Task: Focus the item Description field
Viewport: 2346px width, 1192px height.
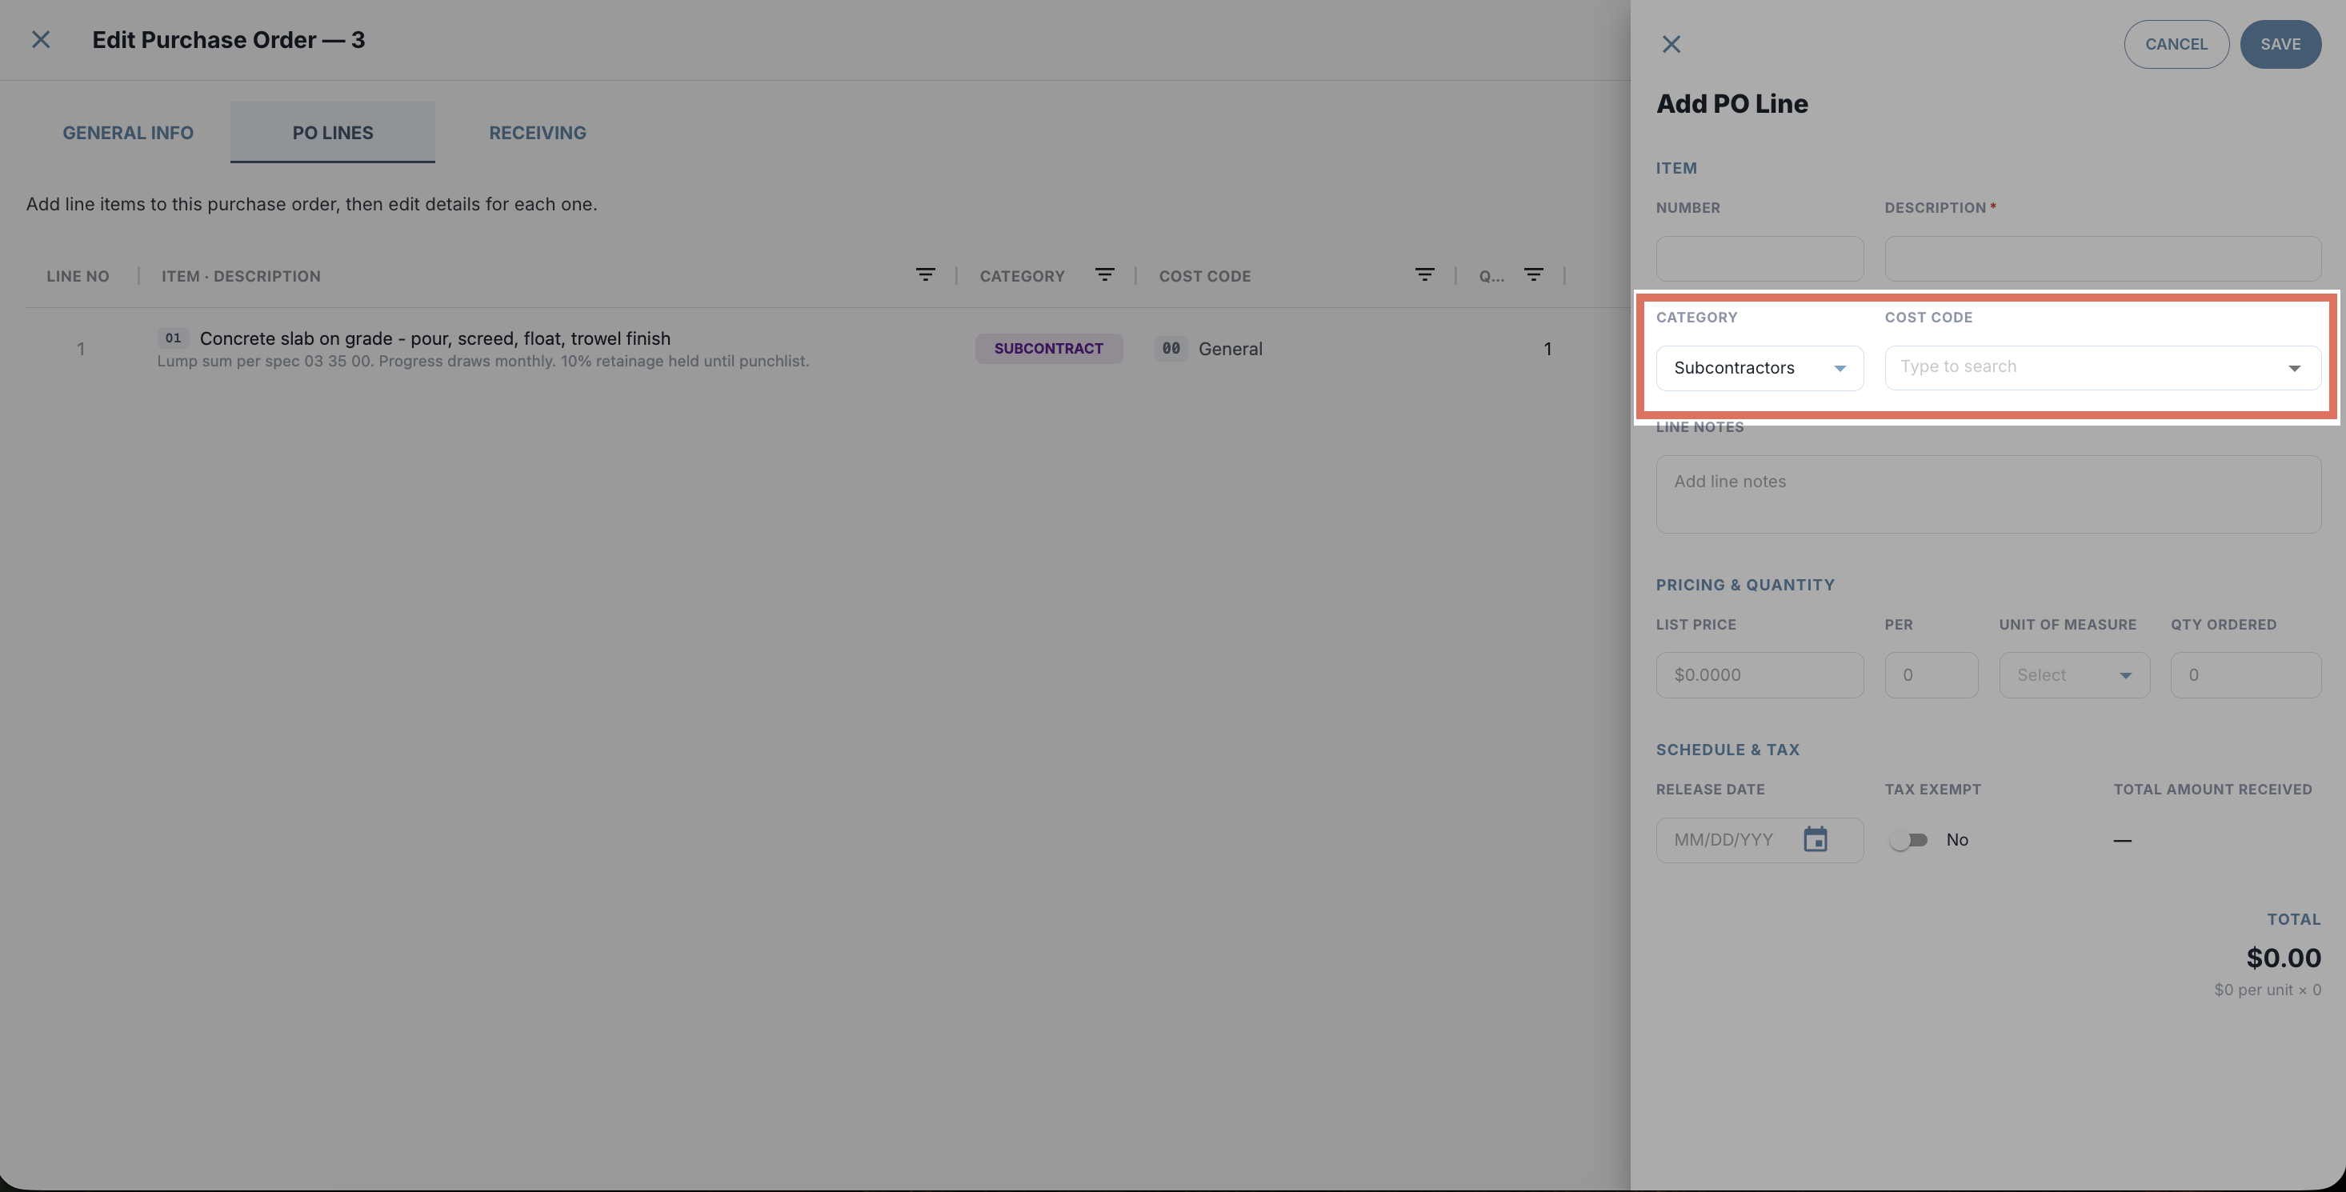Action: (x=2102, y=258)
